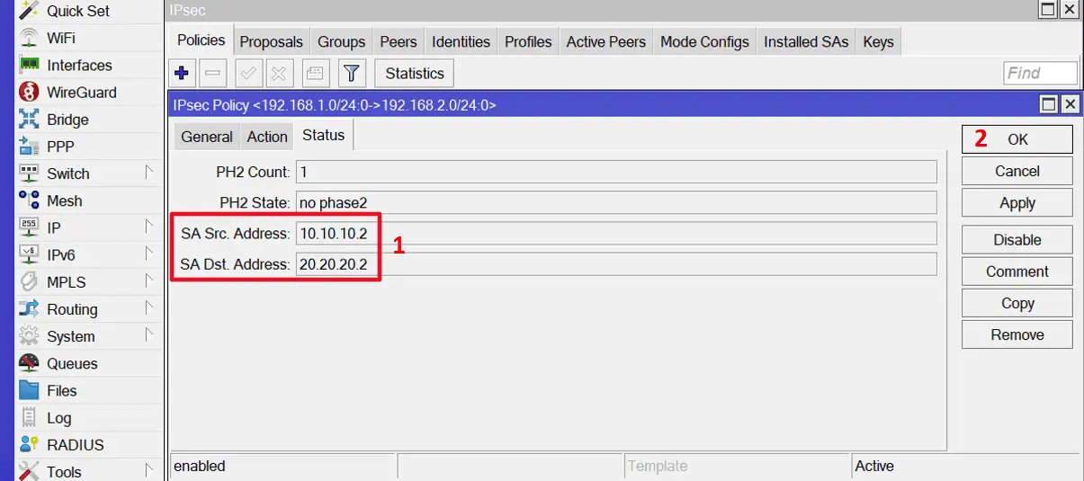Switch to the Policies tab
This screenshot has height=481, width=1084.
(202, 40)
